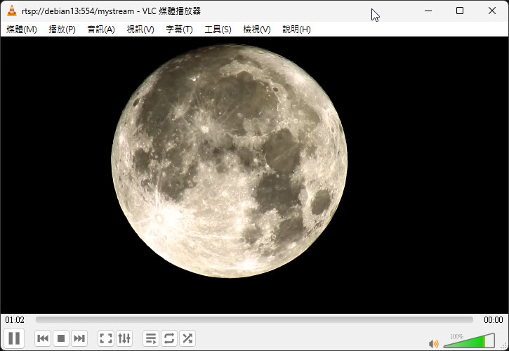Show the playlist panel
The width and height of the screenshot is (509, 351).
coord(150,338)
